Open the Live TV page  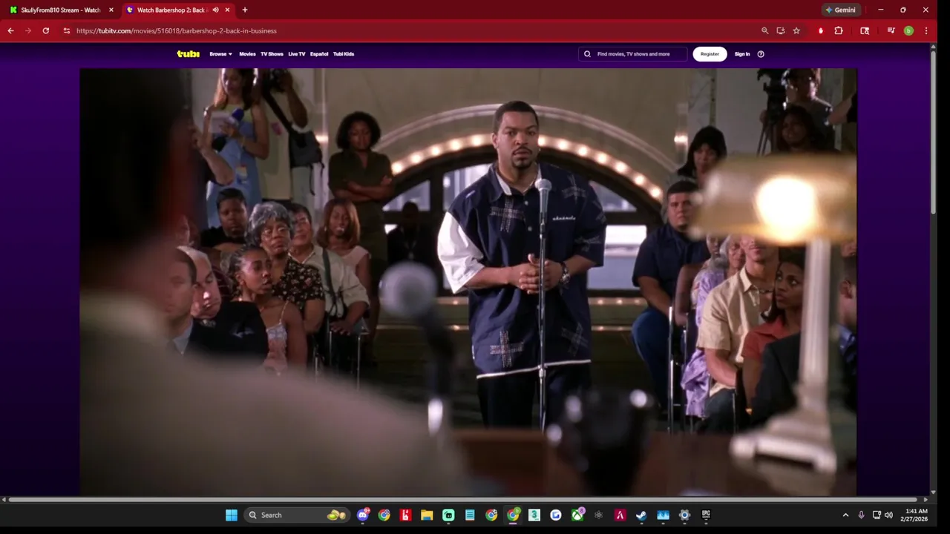297,54
